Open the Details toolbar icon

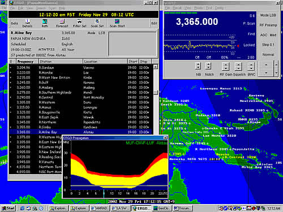(27, 23)
